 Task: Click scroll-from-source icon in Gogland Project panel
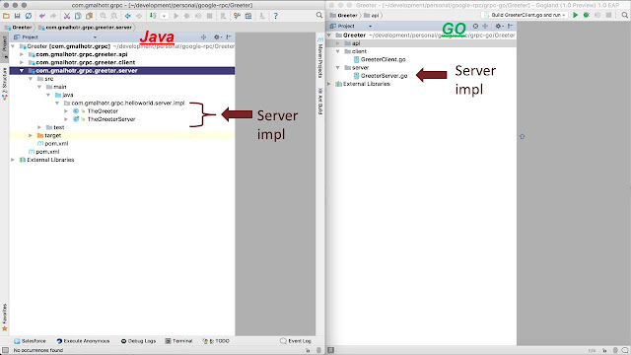[475, 26]
